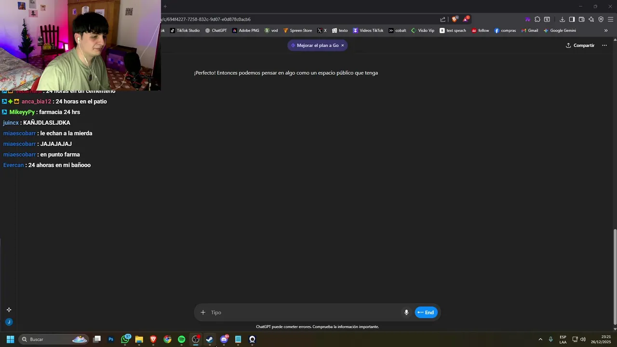Viewport: 617px width, 347px height.
Task: Open Photoshop from the taskbar
Action: tap(111, 339)
